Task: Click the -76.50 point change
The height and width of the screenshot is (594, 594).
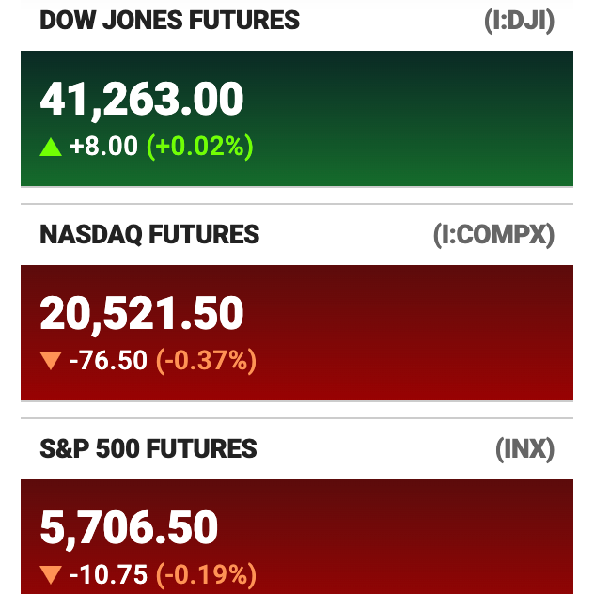Action: [x=108, y=360]
